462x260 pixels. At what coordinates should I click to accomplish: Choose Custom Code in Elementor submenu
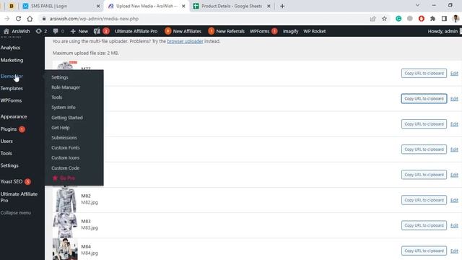pos(65,168)
